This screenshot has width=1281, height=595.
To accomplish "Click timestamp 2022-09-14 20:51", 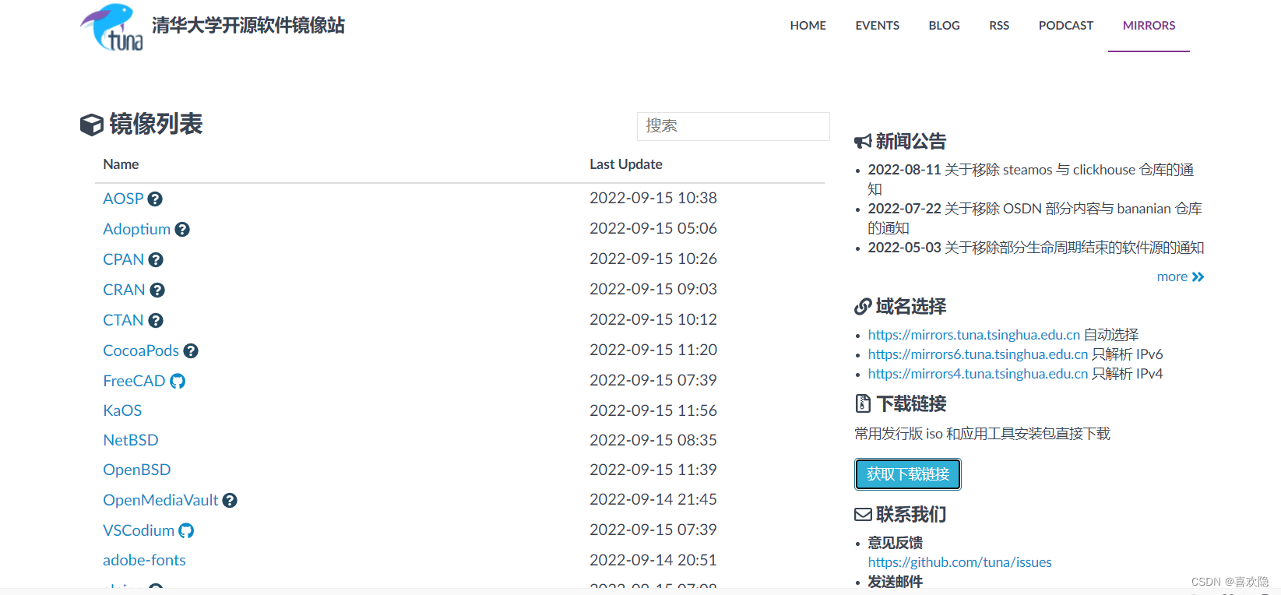I will click(x=653, y=560).
